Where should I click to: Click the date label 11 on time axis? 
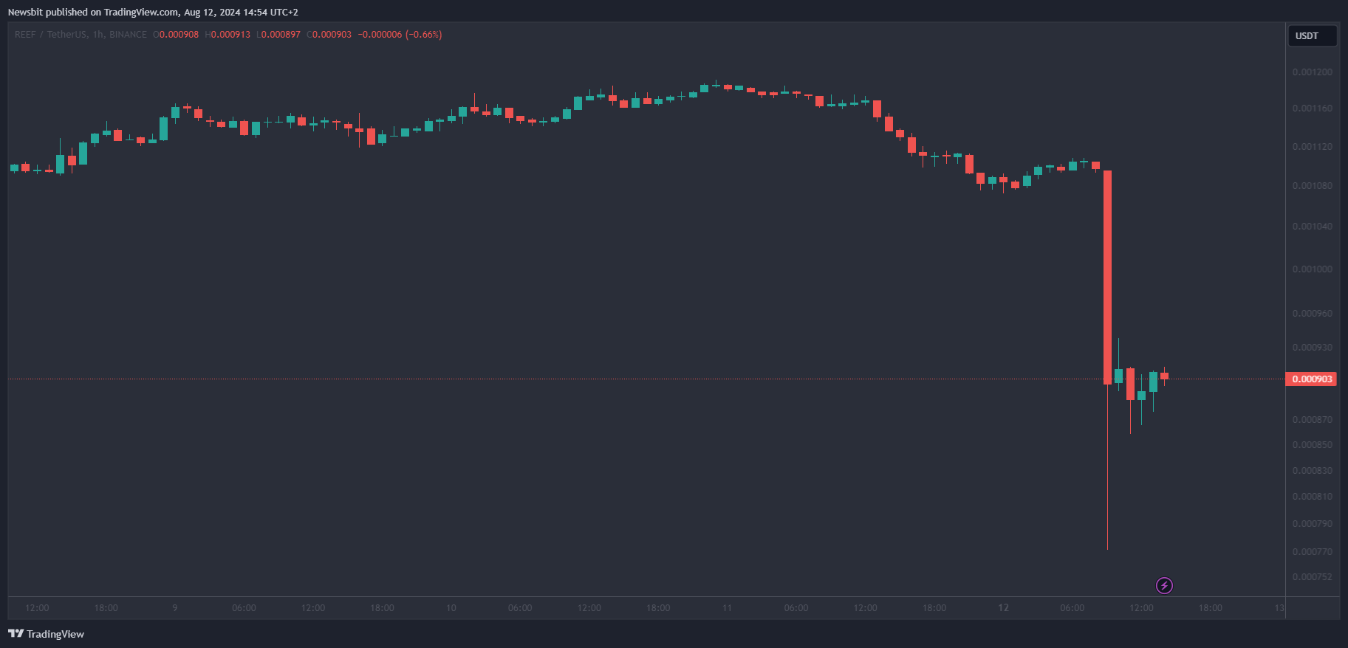728,608
